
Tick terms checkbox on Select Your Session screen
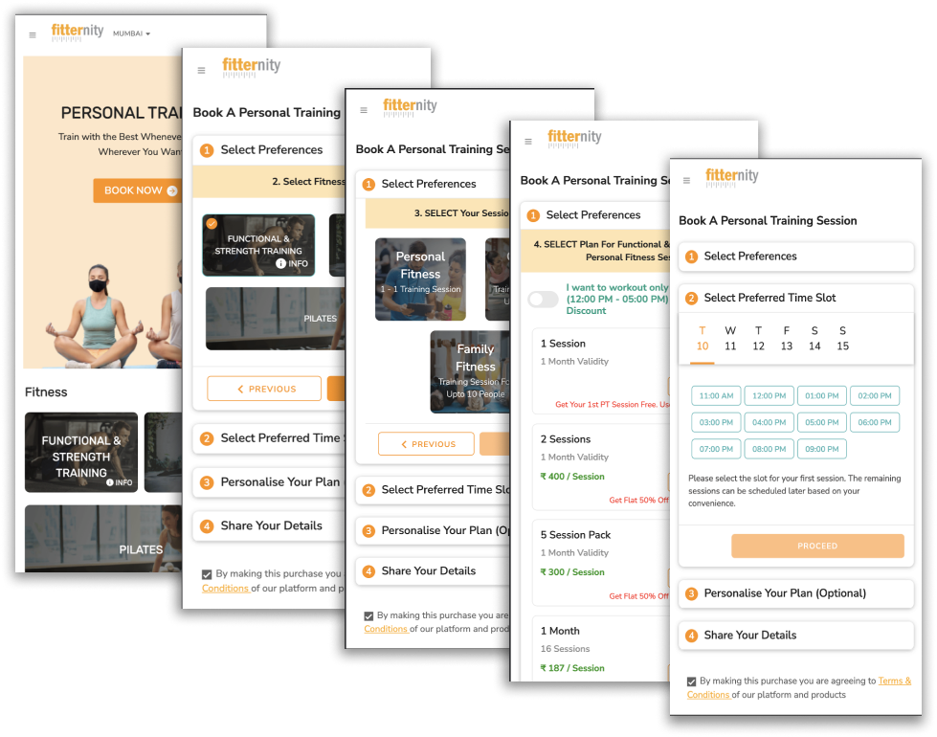pos(368,615)
